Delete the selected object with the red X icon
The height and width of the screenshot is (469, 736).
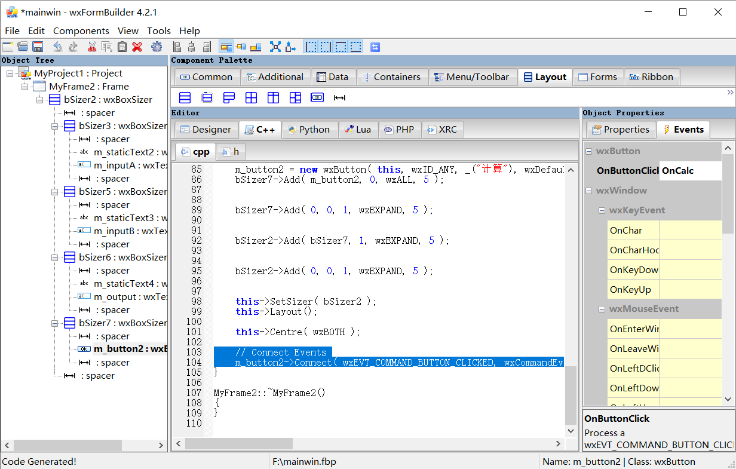(x=138, y=46)
